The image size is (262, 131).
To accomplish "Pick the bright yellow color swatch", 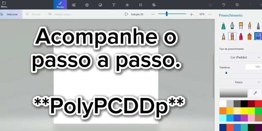I will [244, 111].
